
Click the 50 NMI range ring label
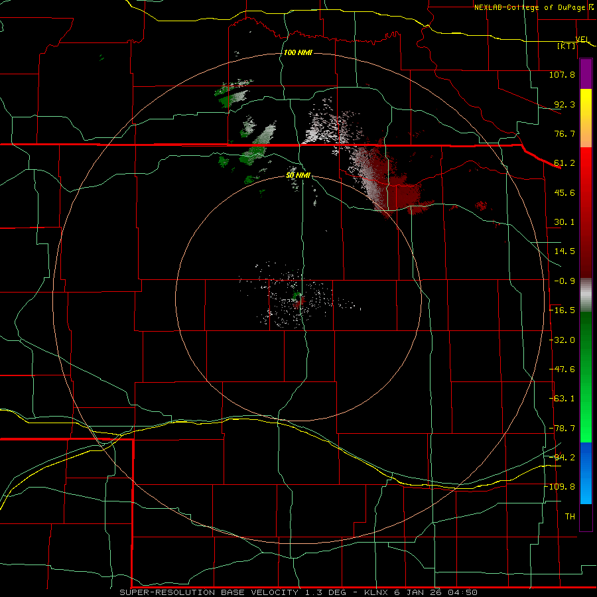(298, 175)
